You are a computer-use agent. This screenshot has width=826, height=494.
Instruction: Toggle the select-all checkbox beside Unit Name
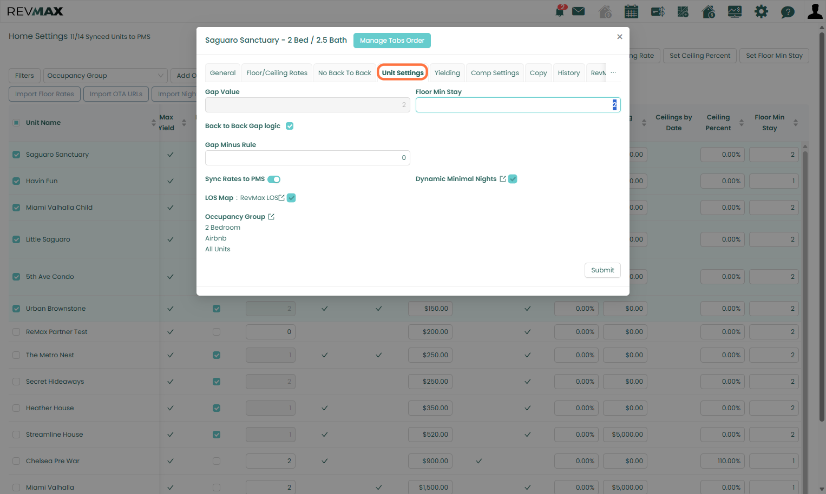pyautogui.click(x=16, y=123)
